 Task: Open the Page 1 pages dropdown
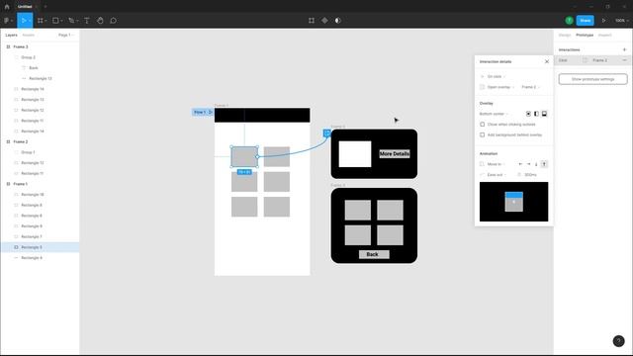tap(66, 36)
